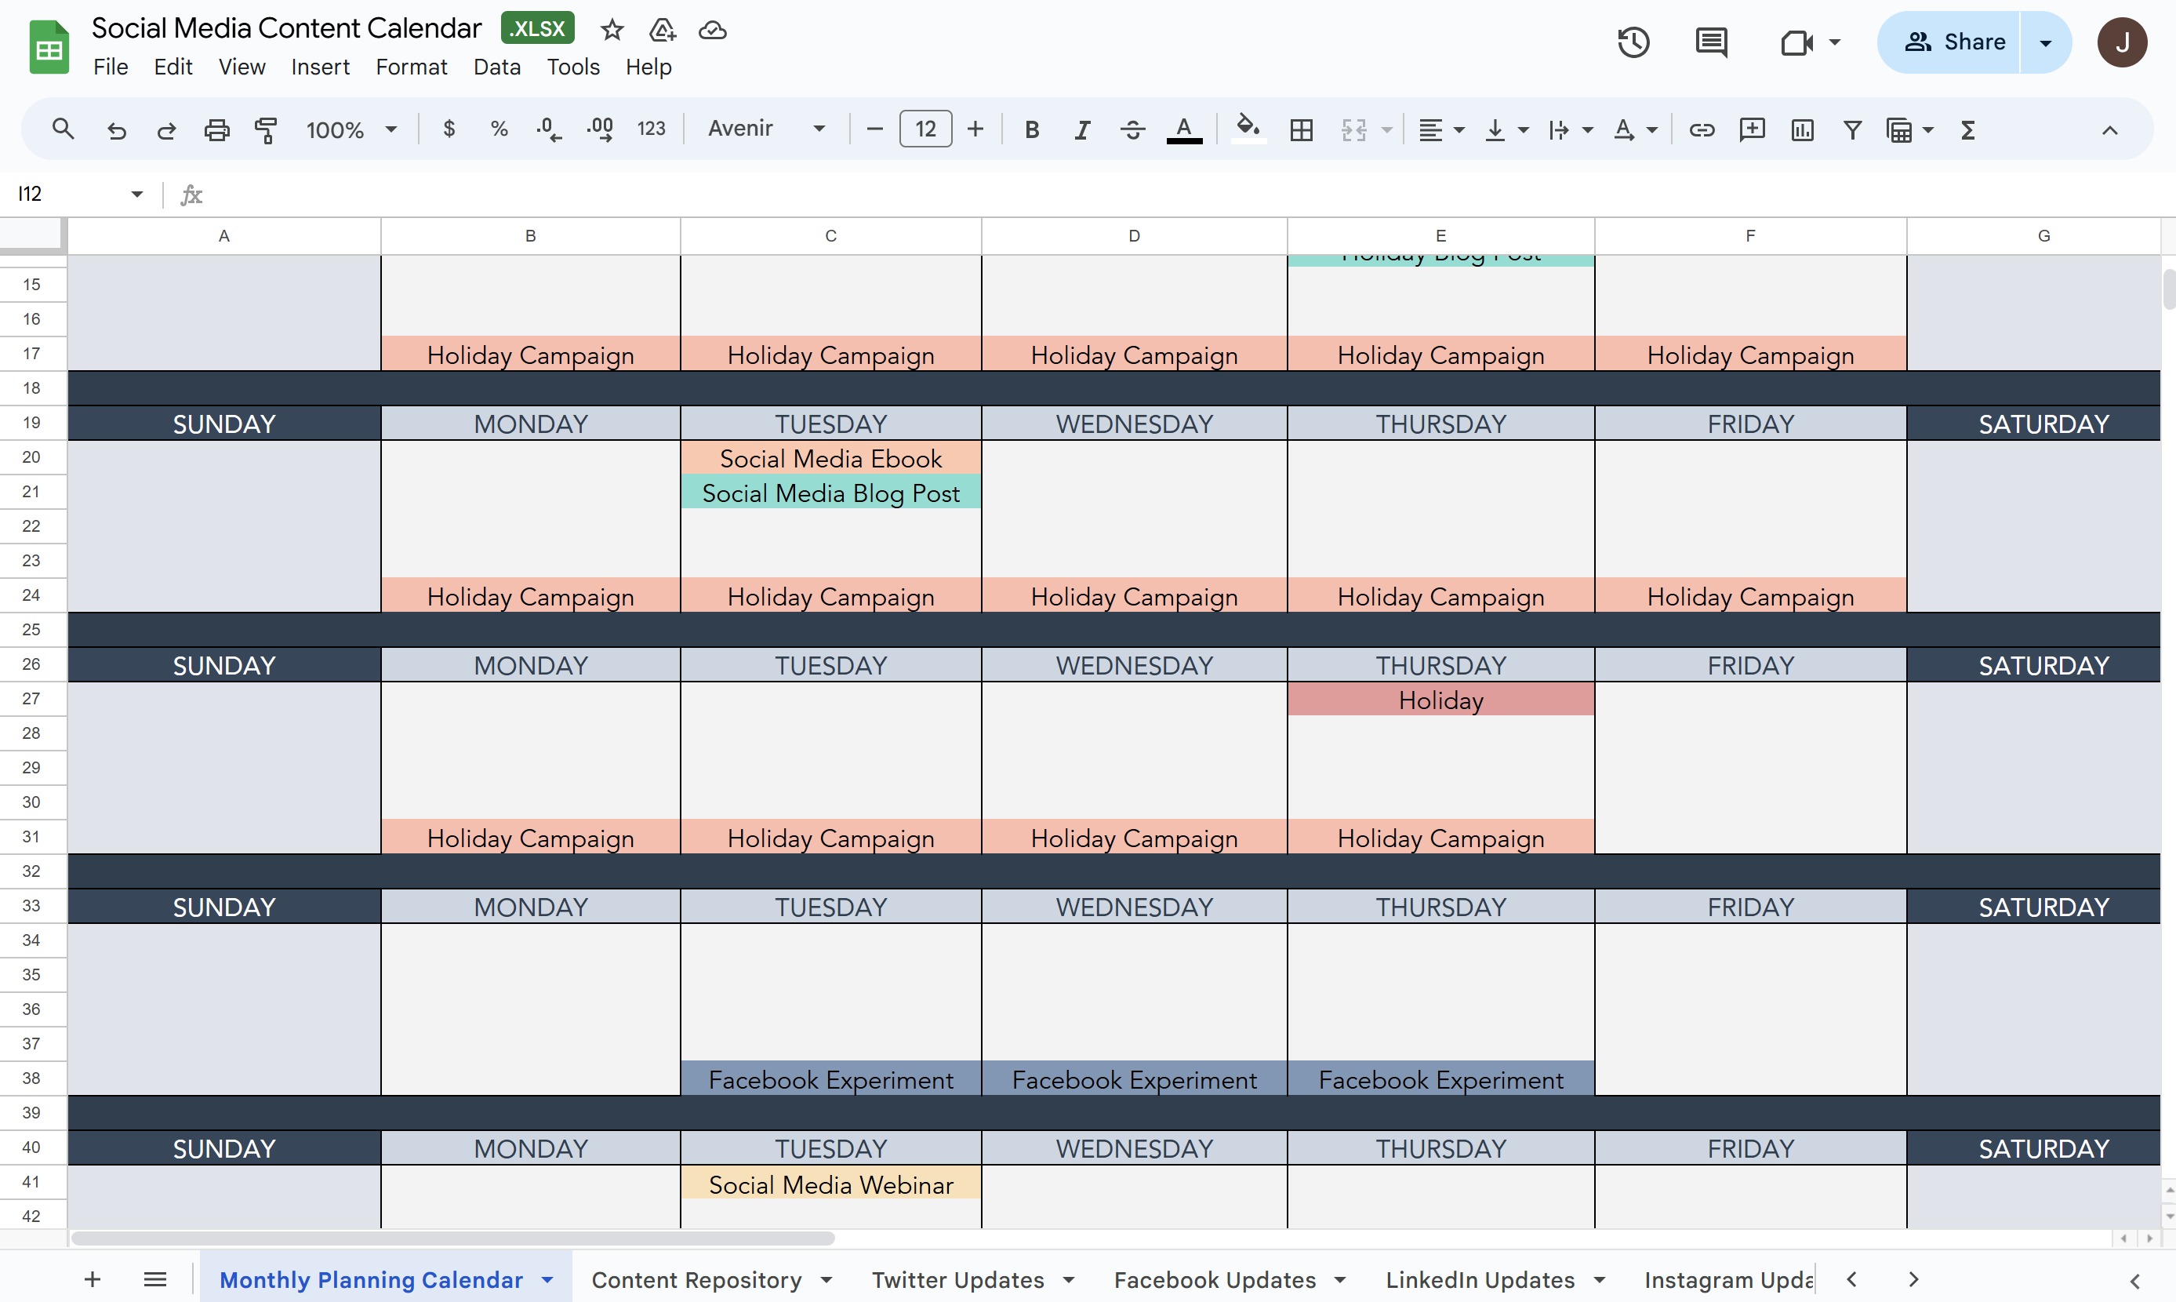Toggle italic formatting
2176x1302 pixels.
coord(1082,130)
